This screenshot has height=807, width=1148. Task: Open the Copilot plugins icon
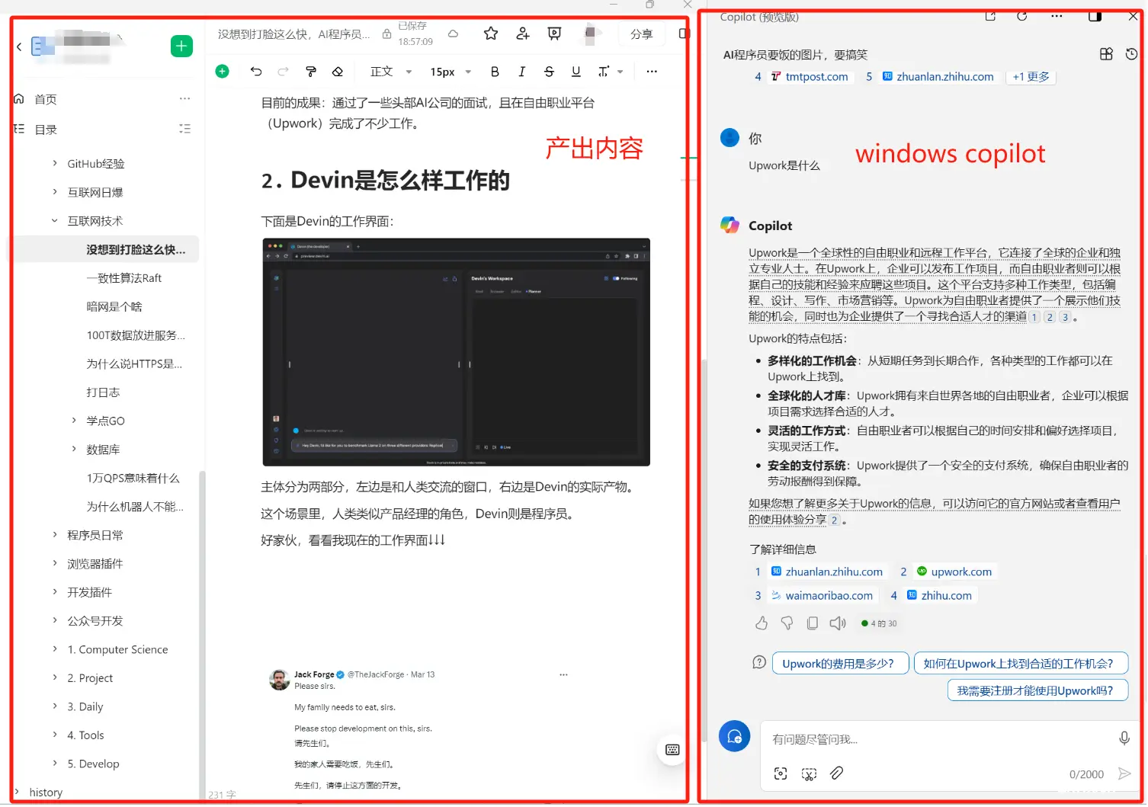[x=1107, y=54]
